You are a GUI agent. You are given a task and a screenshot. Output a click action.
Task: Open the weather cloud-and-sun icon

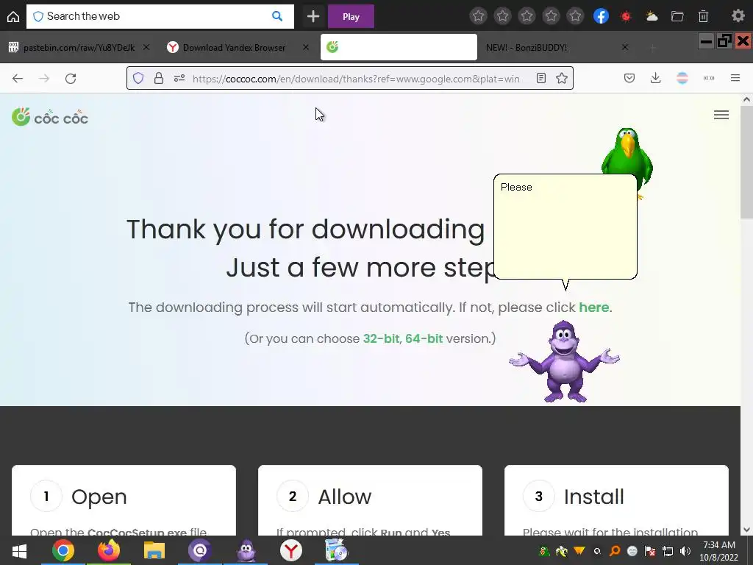point(652,16)
